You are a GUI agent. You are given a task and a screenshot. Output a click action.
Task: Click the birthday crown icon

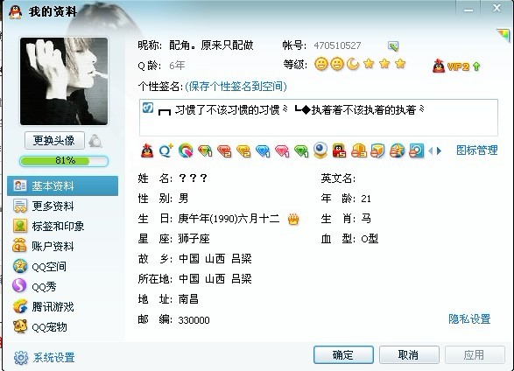pyautogui.click(x=293, y=219)
